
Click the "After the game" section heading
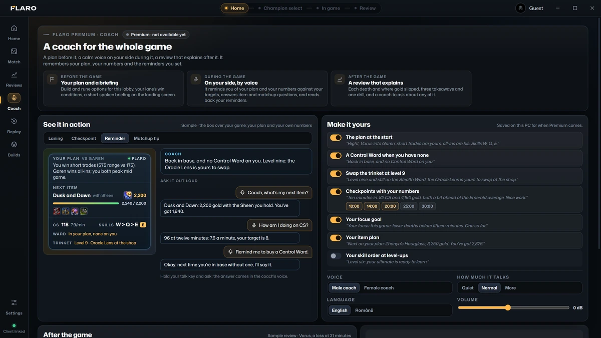[68, 334]
